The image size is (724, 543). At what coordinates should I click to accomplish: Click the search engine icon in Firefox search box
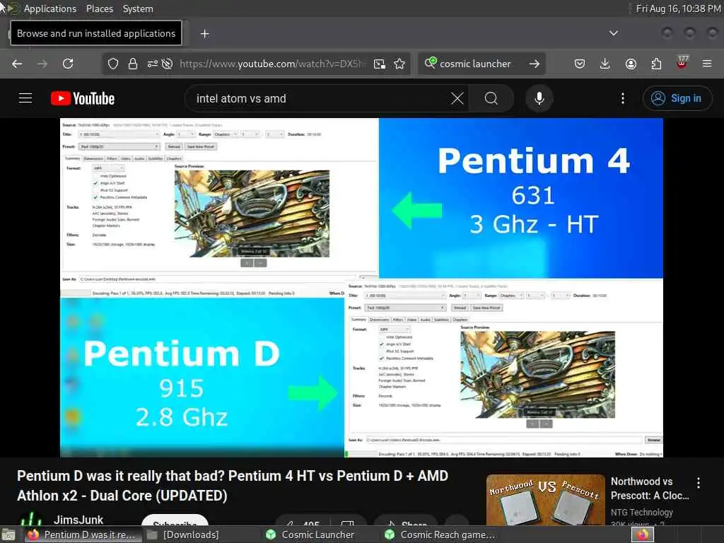[431, 63]
